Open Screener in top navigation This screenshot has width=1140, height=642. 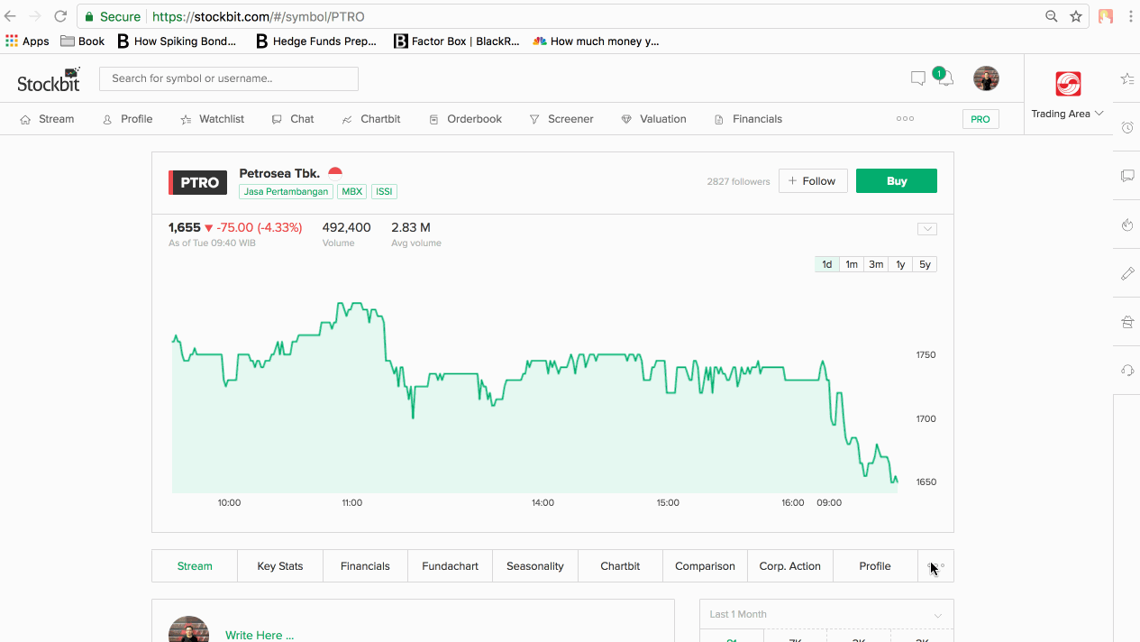(561, 119)
